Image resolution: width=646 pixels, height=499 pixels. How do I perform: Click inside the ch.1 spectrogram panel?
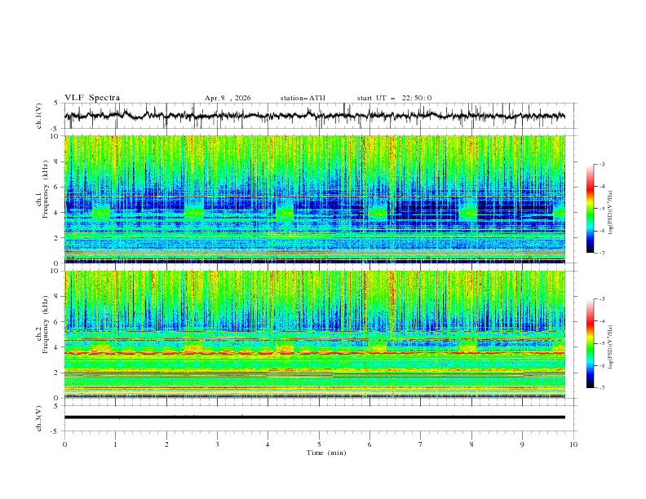(x=314, y=199)
